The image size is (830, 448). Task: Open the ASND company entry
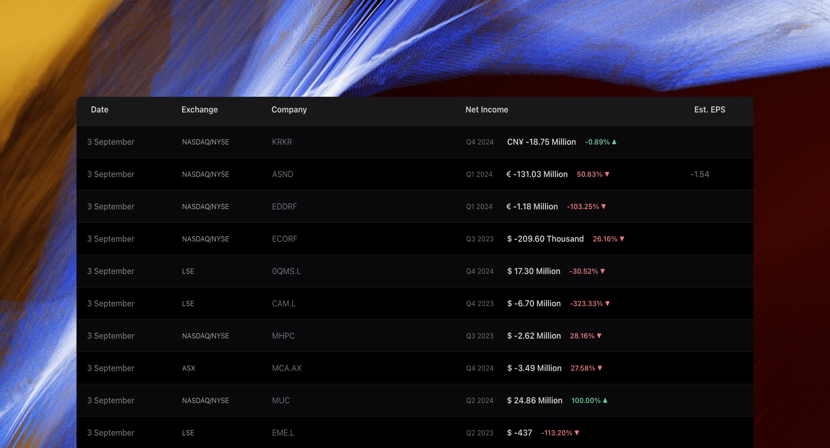(x=282, y=174)
